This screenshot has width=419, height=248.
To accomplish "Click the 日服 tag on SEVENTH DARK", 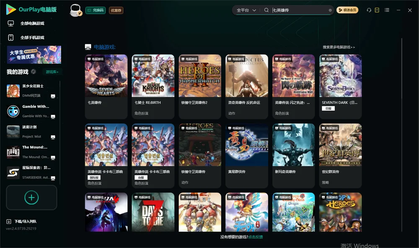I will pos(328,108).
